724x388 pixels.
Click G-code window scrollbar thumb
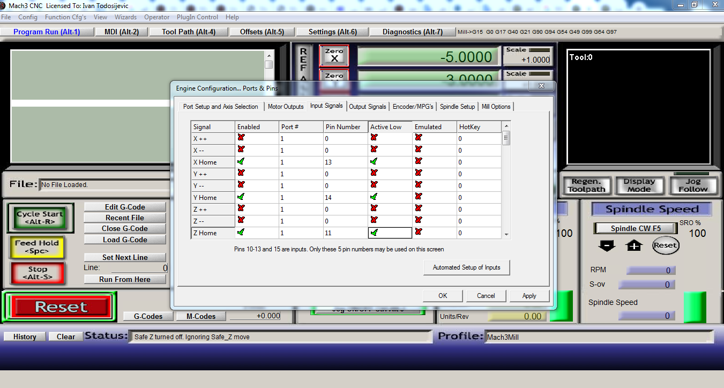pyautogui.click(x=269, y=65)
